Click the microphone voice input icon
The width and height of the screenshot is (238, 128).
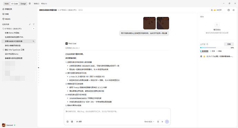click(x=158, y=122)
